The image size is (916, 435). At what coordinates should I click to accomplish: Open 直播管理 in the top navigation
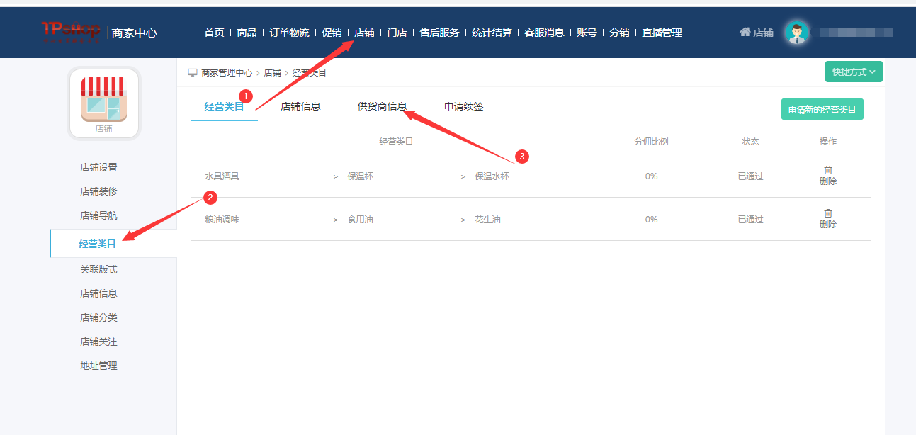point(662,33)
